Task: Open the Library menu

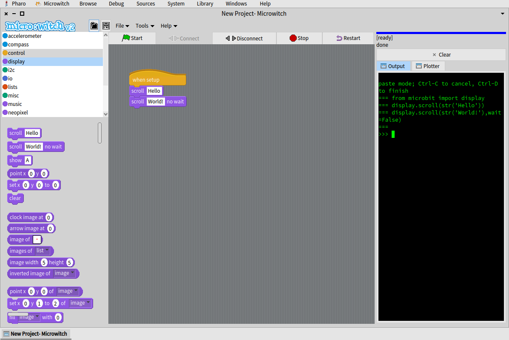Action: point(205,3)
